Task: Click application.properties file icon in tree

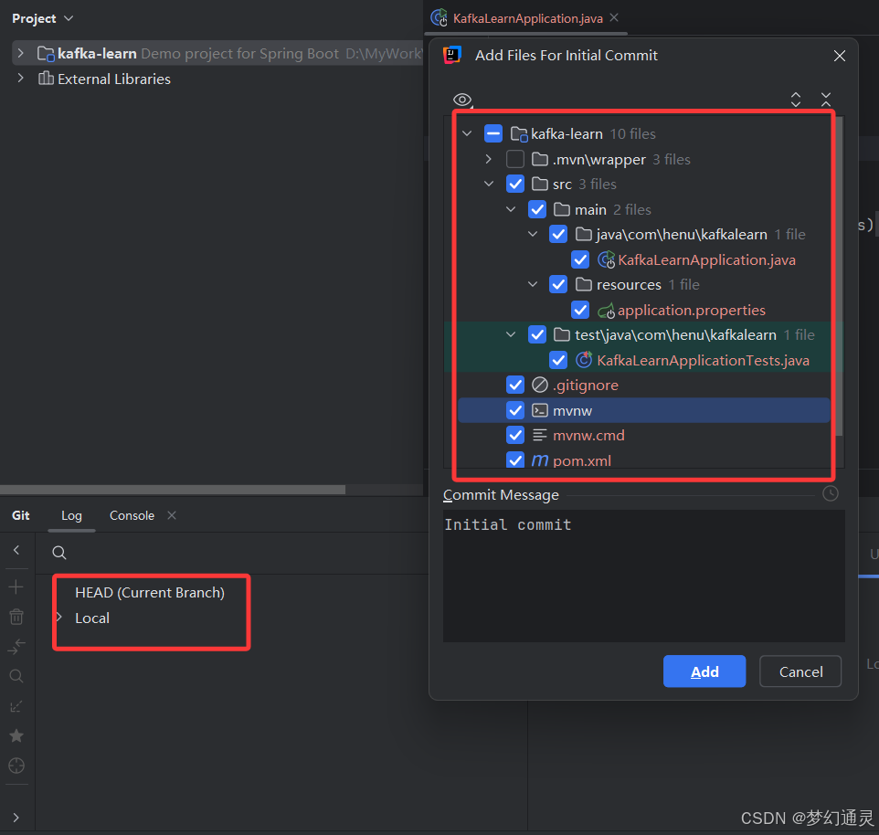Action: pos(606,311)
